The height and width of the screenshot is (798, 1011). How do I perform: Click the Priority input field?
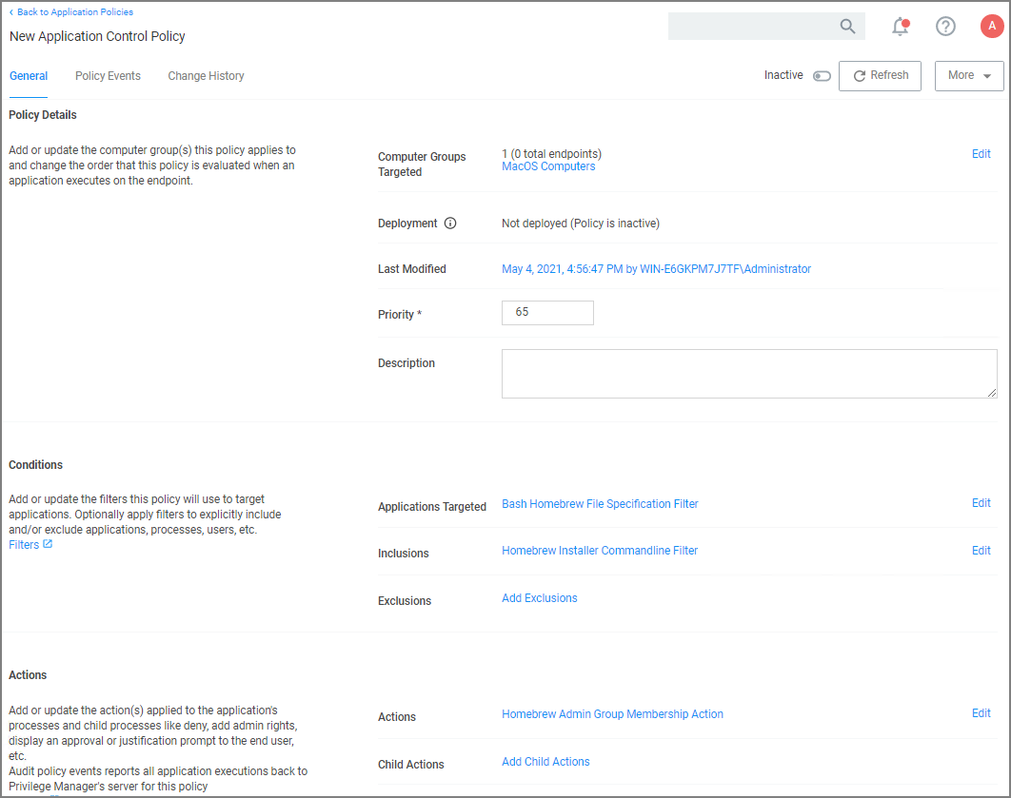coord(547,313)
